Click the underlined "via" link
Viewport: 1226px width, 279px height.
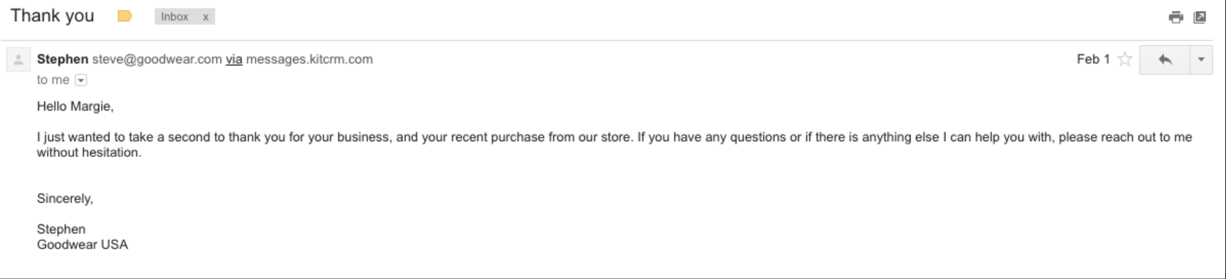click(234, 59)
